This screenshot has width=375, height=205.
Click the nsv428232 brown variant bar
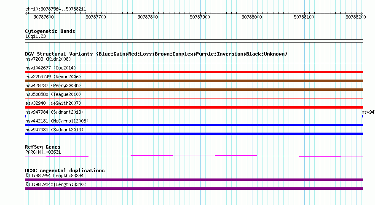194,90
